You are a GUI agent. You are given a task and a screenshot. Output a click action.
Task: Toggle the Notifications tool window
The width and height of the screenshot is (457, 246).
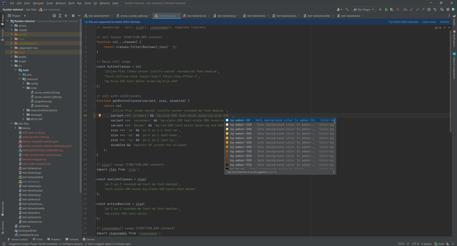point(454,39)
